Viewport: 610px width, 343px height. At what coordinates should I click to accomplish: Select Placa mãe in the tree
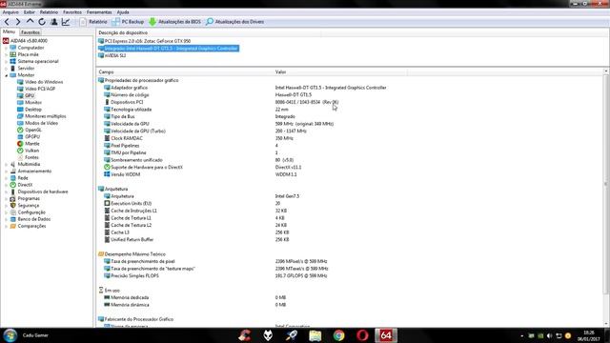point(24,54)
